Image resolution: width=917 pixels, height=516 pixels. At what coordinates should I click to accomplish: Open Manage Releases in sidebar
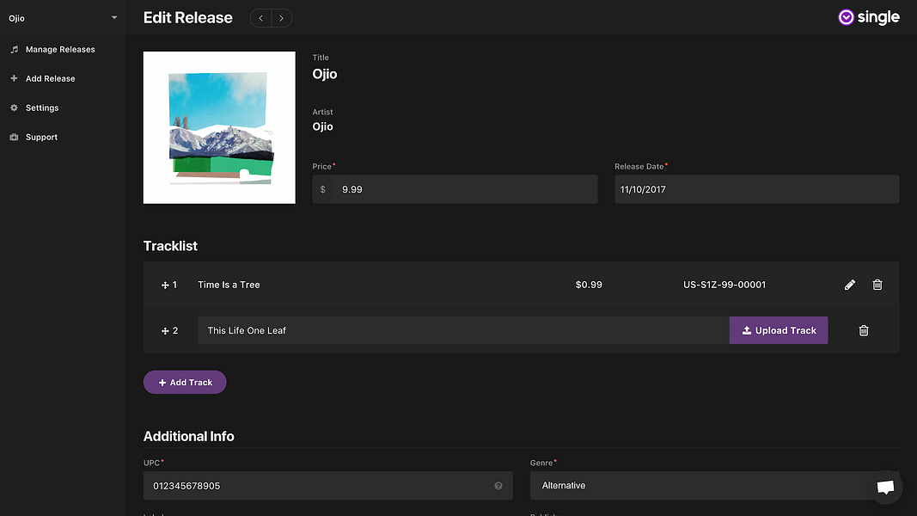[59, 49]
